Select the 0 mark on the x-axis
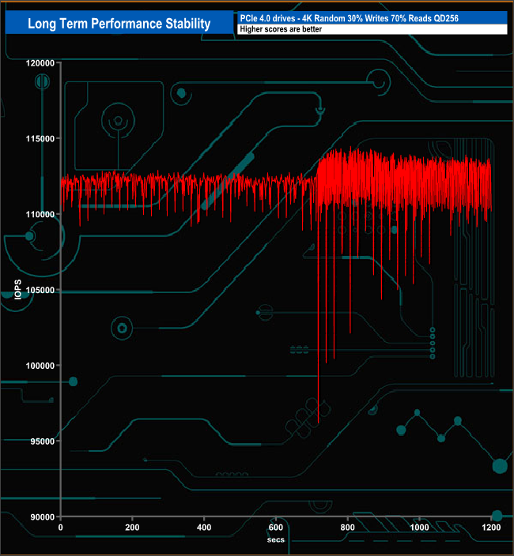514x556 pixels. [x=61, y=528]
